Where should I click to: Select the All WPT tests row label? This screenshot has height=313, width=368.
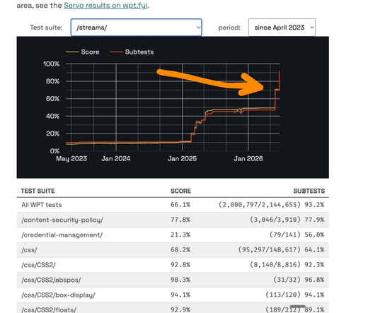click(x=42, y=205)
